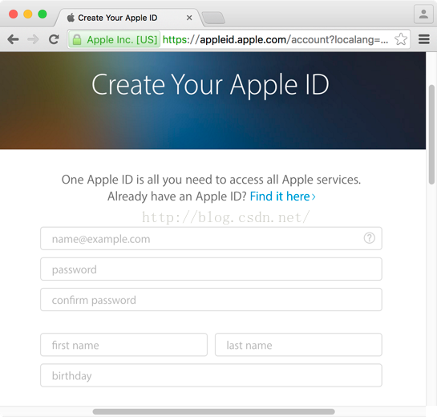The width and height of the screenshot is (437, 417).
Task: Close the Create Your Apple ID tab
Action: pyautogui.click(x=189, y=18)
